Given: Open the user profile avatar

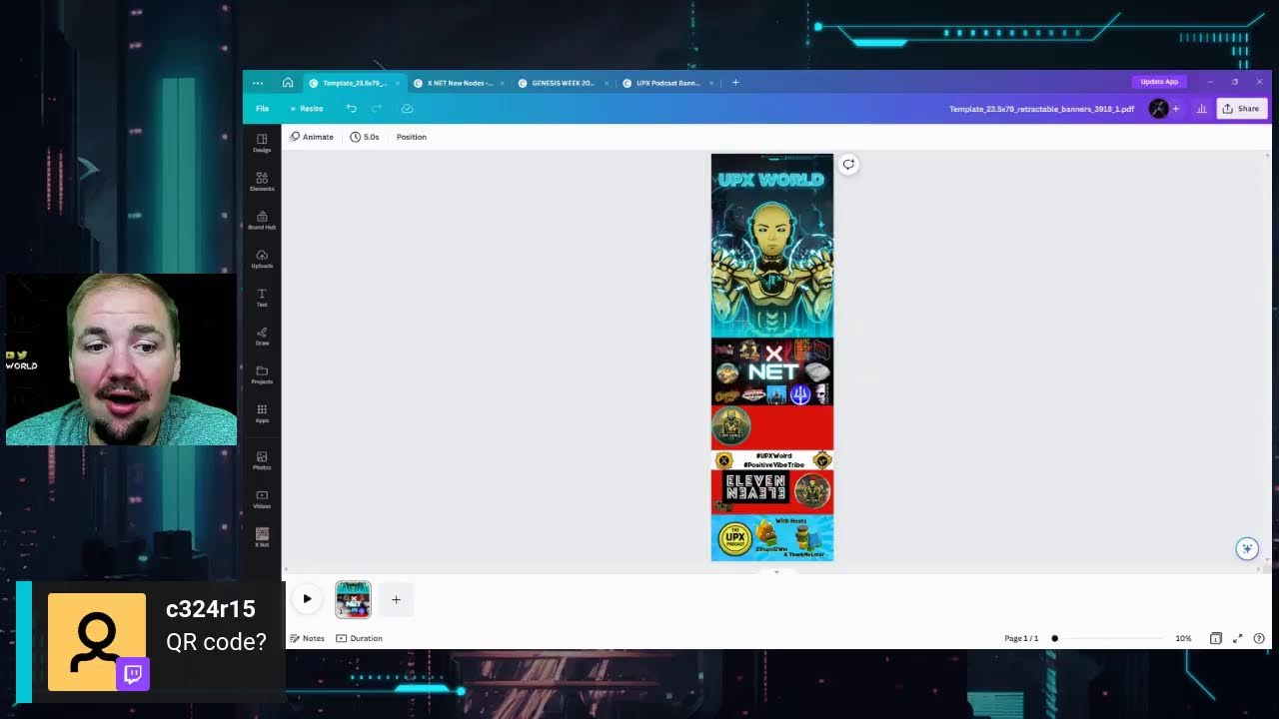Looking at the screenshot, I should click(x=1158, y=109).
